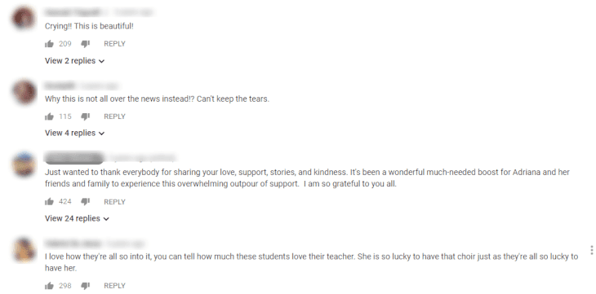The image size is (596, 294).
Task: Dislike the "Can't keep the tears" comment
Action: (86, 116)
